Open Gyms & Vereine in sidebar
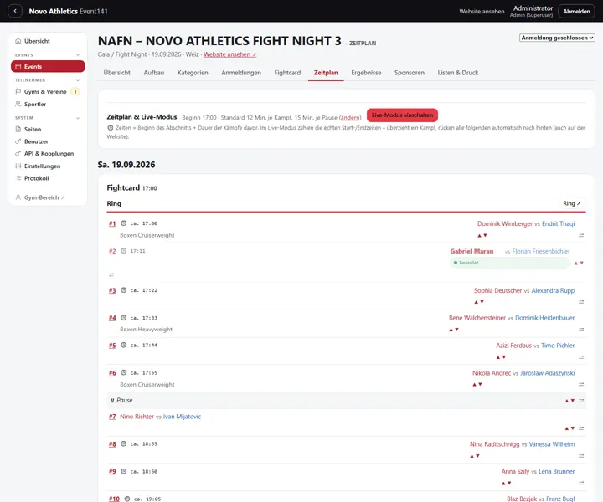 (47, 91)
